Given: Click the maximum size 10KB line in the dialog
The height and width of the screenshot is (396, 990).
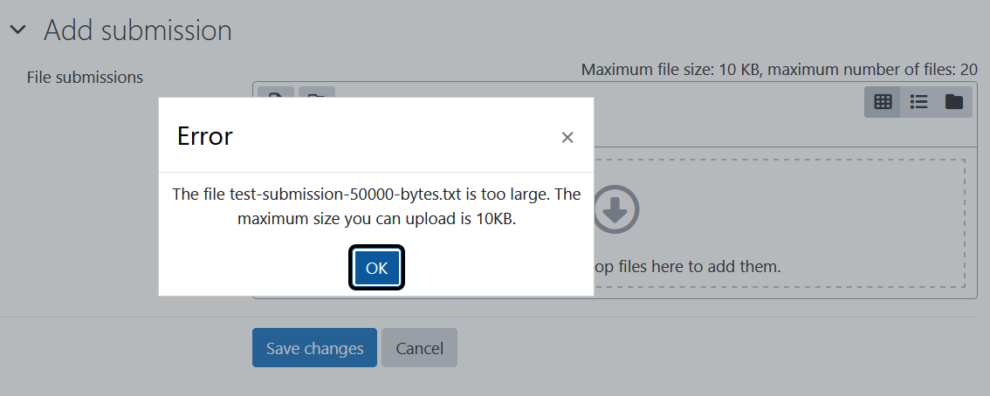Looking at the screenshot, I should click(376, 220).
